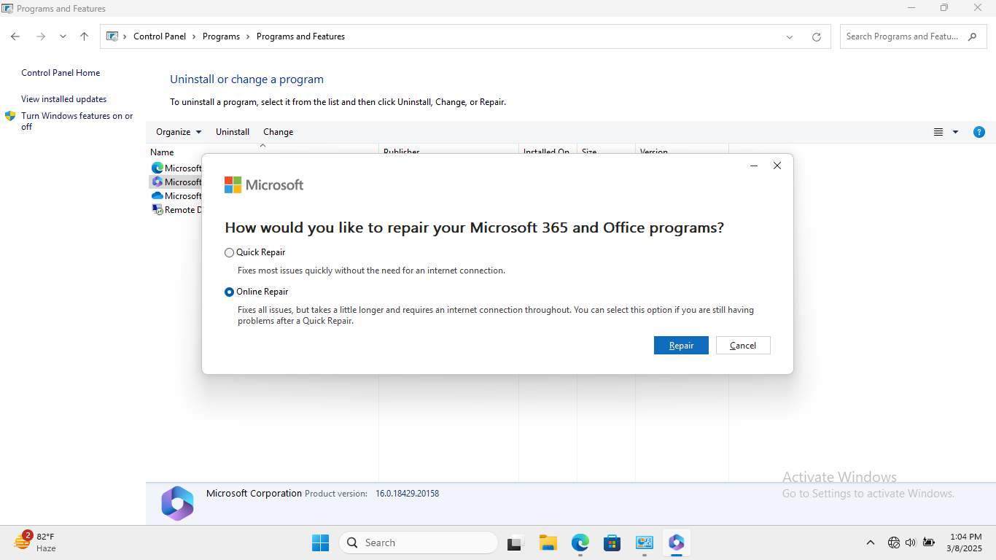Screen dimensions: 996x560
Task: Click Control Panel in the breadcrumb
Action: click(160, 36)
